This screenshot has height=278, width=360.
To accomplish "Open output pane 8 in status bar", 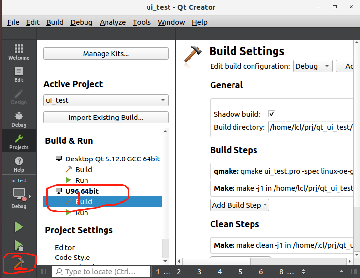I will point(286,272).
